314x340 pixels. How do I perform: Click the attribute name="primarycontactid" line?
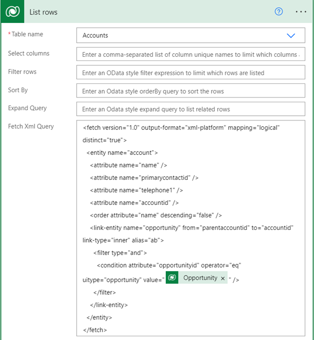click(144, 178)
